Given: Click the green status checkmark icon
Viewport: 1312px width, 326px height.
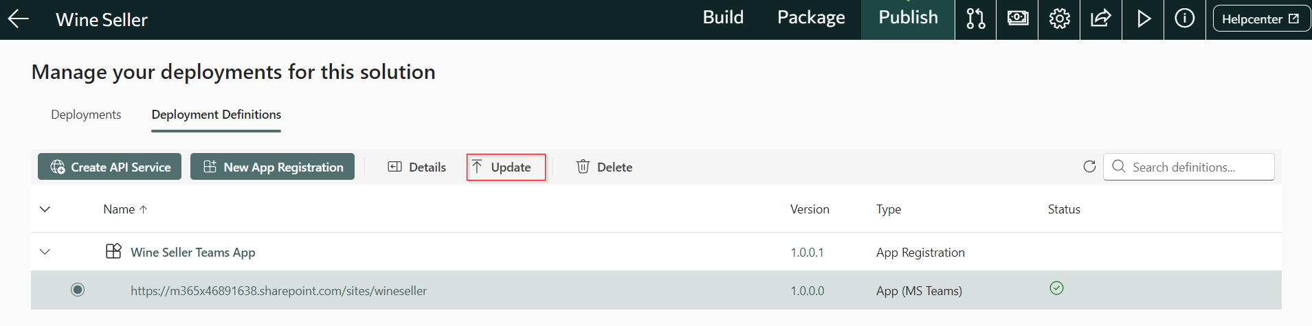Looking at the screenshot, I should [x=1056, y=288].
